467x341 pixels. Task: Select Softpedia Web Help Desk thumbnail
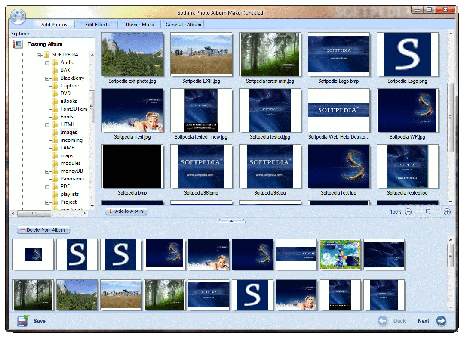pos(339,110)
